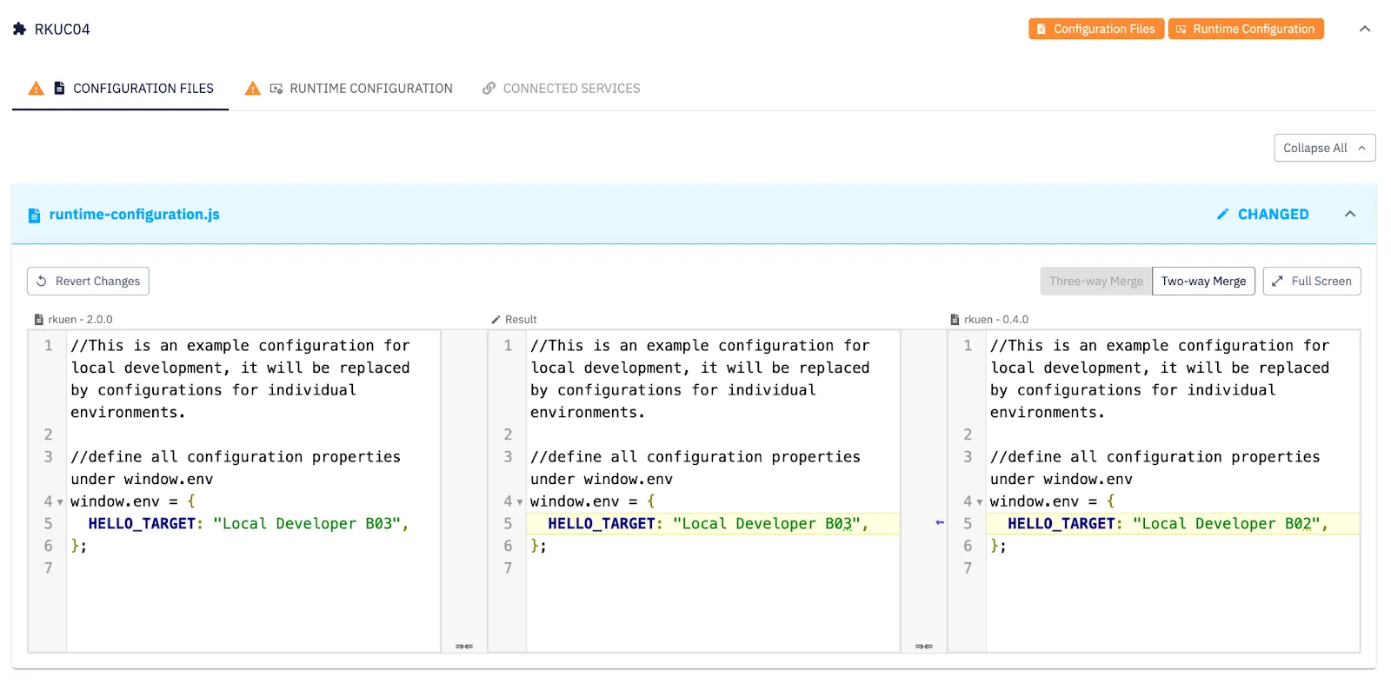Click Revert Changes button
Image resolution: width=1391 pixels, height=683 pixels.
pyautogui.click(x=88, y=281)
